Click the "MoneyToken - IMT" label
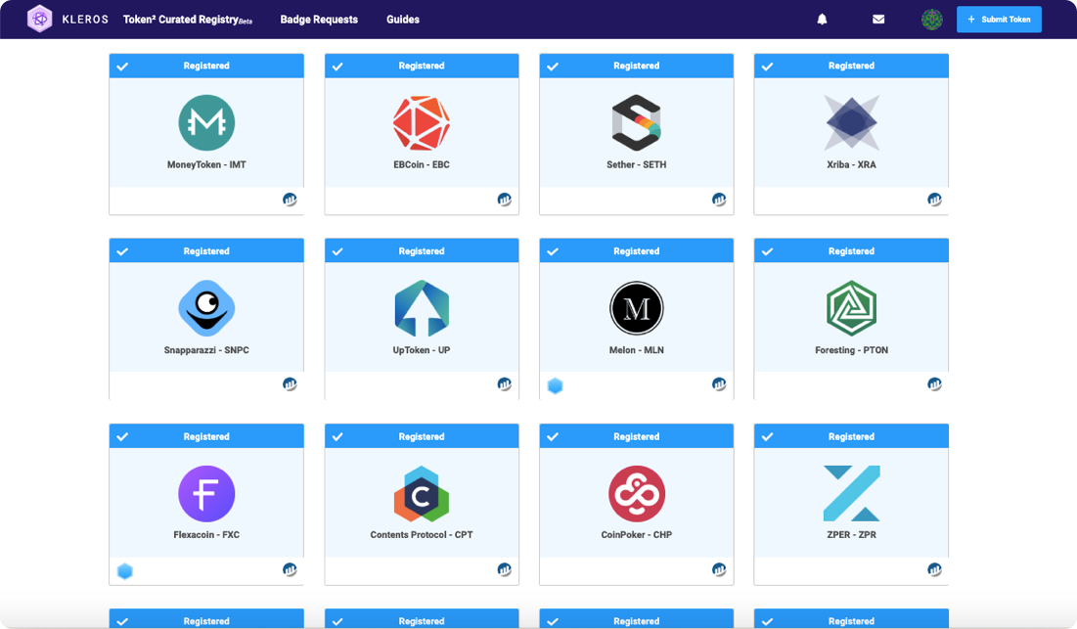 (x=206, y=164)
